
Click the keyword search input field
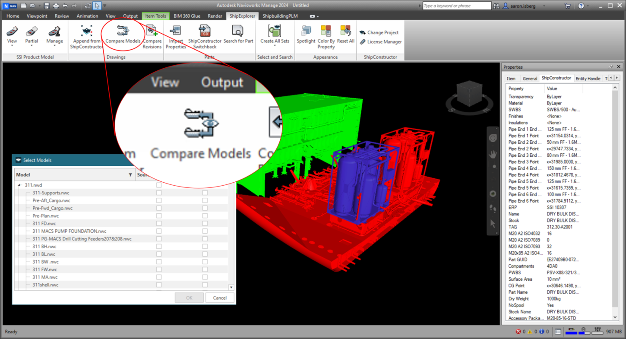coord(456,6)
